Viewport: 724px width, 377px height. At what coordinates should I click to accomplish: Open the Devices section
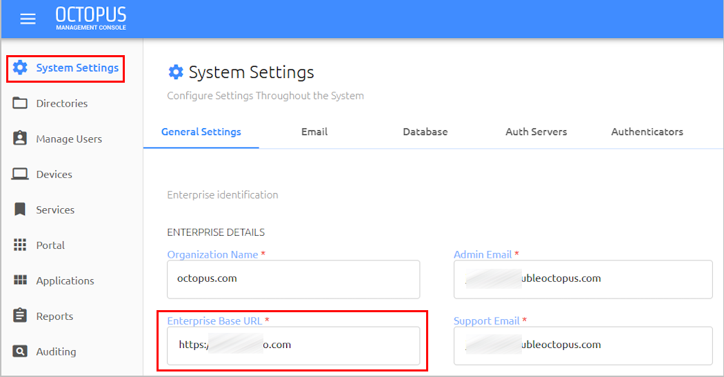[x=54, y=174]
